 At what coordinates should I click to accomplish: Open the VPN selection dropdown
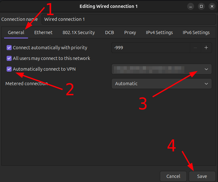click(162, 69)
